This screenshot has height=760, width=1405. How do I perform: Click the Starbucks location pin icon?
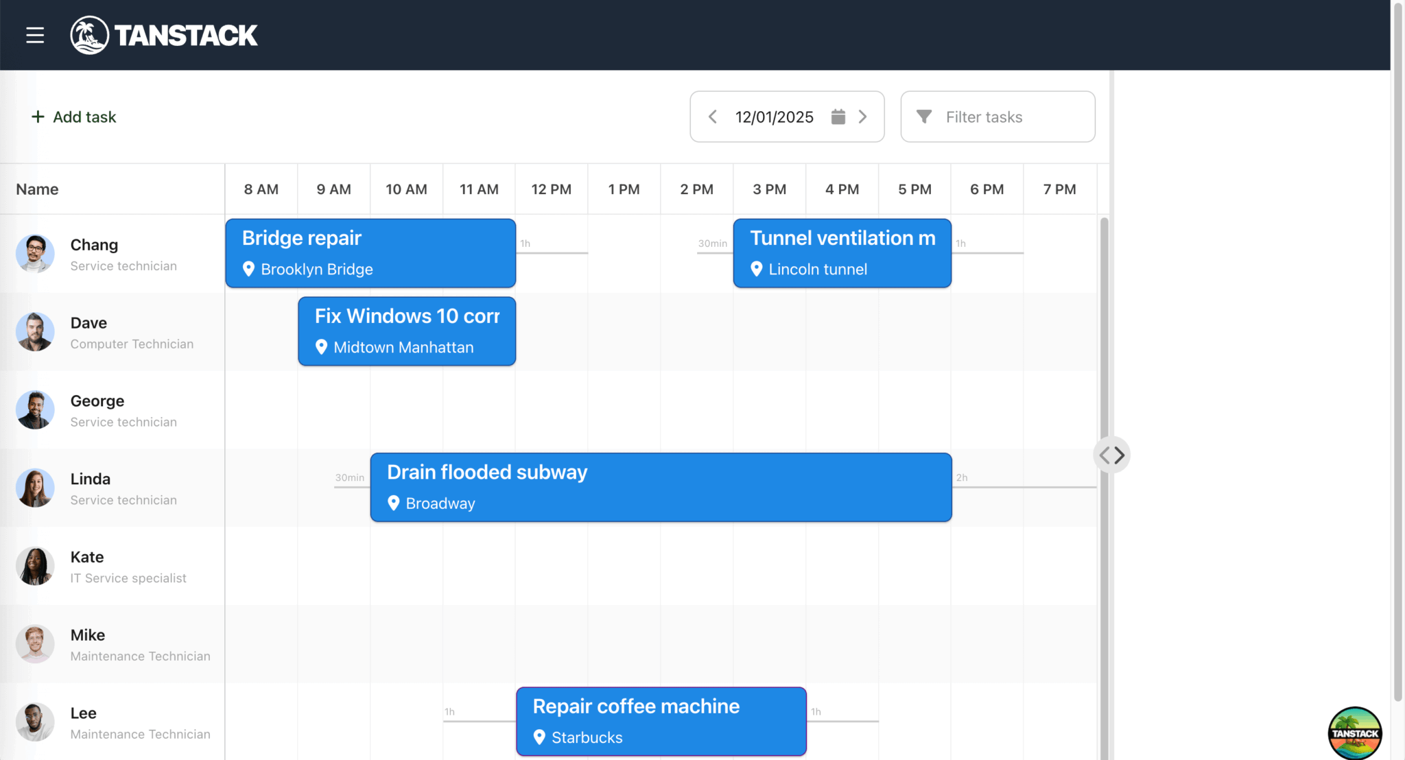coord(539,737)
